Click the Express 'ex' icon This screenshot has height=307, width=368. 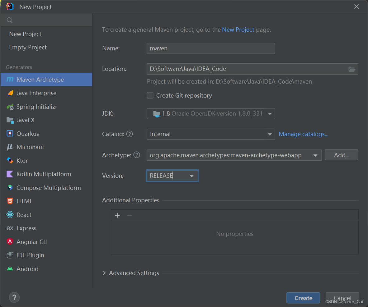[x=10, y=228]
